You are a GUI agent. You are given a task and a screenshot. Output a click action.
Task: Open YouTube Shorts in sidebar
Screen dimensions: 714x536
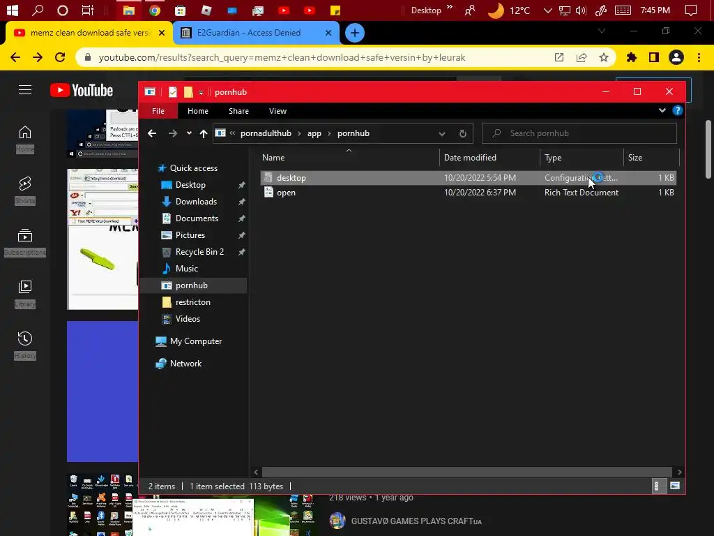click(x=25, y=191)
